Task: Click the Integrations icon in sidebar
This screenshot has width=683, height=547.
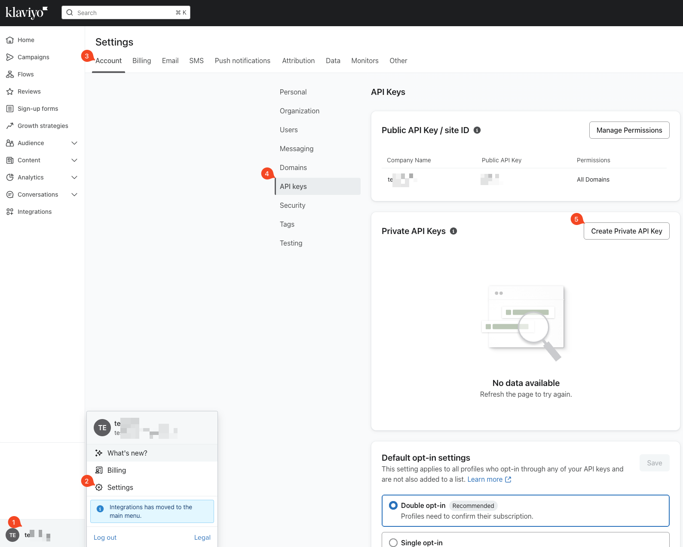Action: [10, 212]
